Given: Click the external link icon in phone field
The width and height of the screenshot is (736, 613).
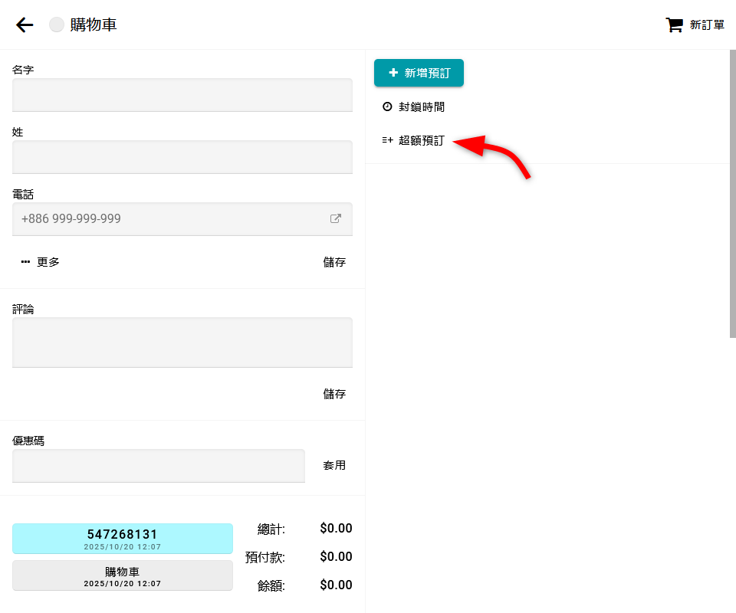Looking at the screenshot, I should 335,218.
